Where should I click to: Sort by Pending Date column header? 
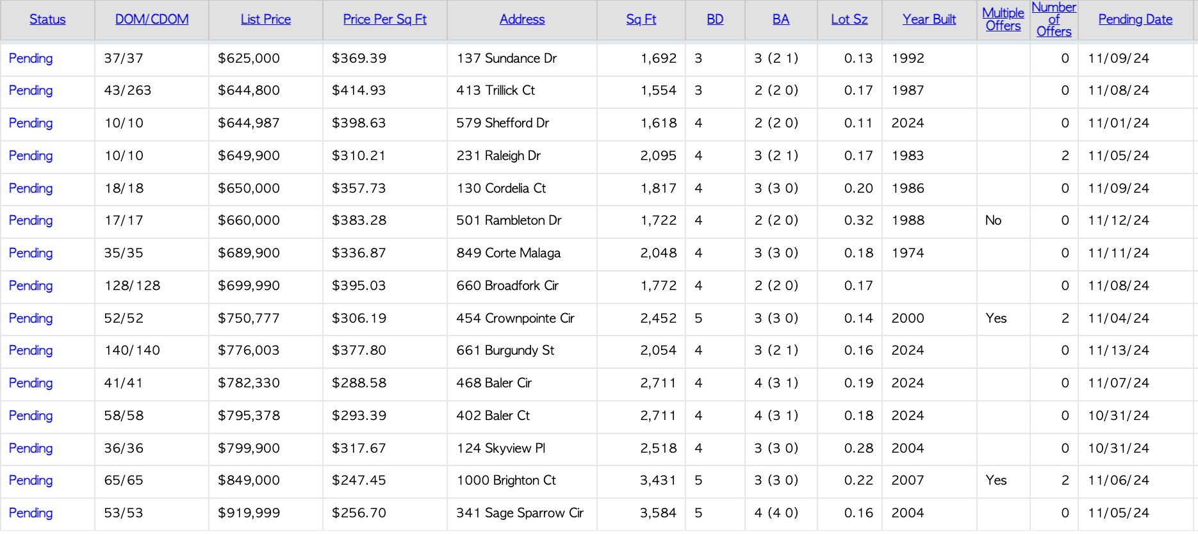(1136, 20)
